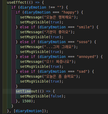The height and width of the screenshot is (114, 108).
Task: Click the "오늘은 행복해요" message string
Action: point(59,17)
